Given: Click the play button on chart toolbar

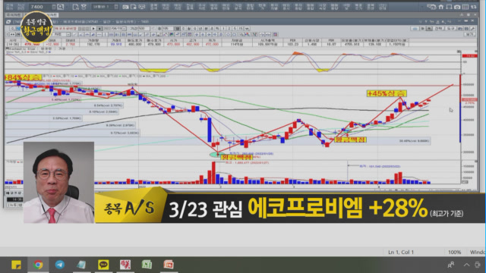Looking at the screenshot, I should pos(93,29).
